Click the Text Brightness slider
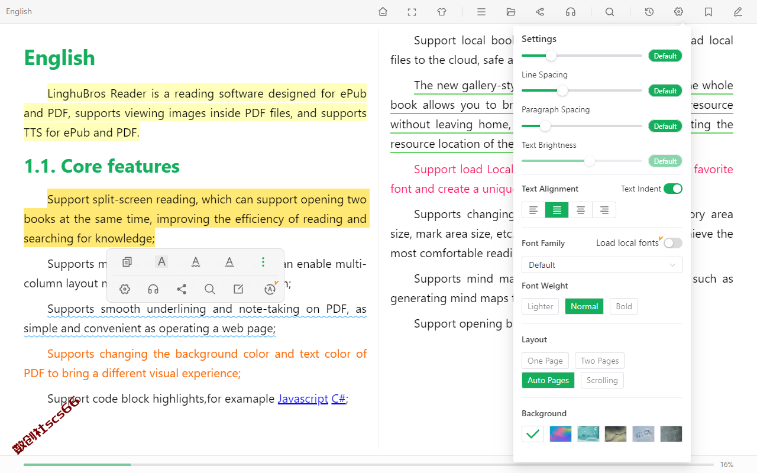 [582, 161]
